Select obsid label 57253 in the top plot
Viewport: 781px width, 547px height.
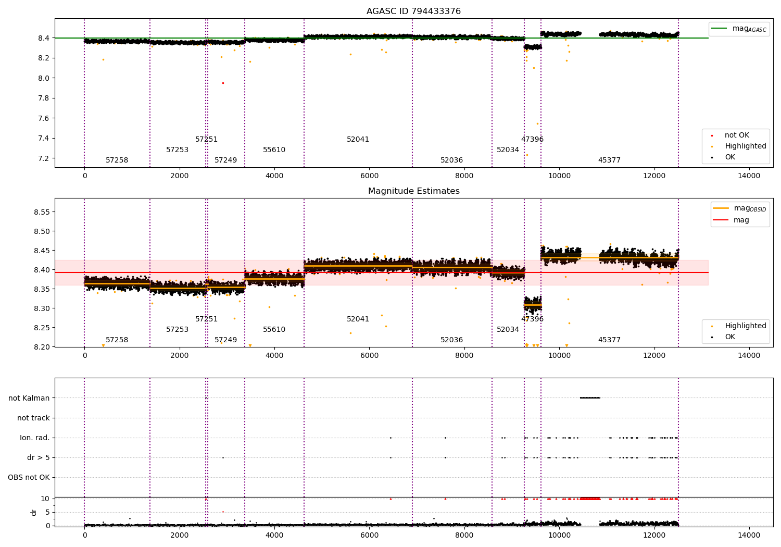177,150
